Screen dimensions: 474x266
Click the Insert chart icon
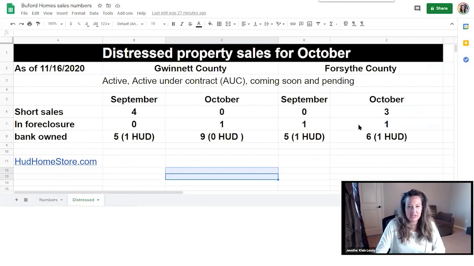click(x=310, y=24)
